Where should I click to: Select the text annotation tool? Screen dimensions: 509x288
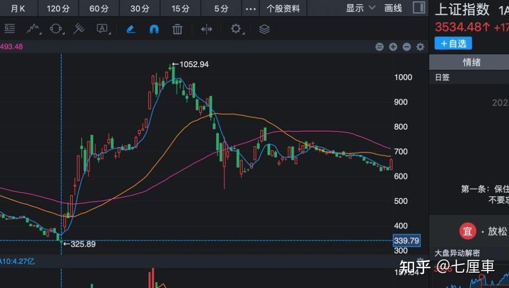102,29
